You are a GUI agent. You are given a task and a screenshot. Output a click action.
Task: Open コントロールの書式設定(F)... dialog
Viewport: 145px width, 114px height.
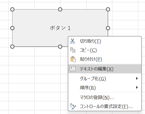point(105,106)
